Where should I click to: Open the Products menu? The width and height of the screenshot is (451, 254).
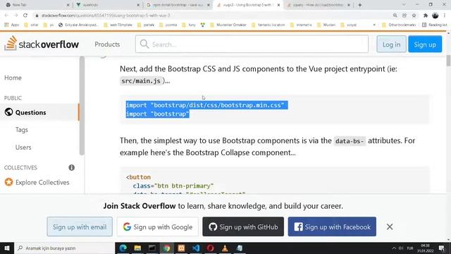(x=107, y=44)
